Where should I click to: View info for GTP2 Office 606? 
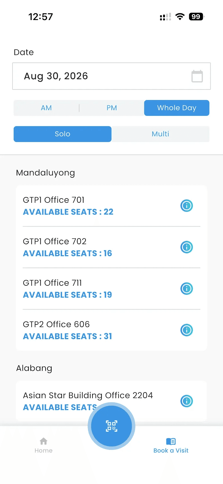tap(187, 330)
